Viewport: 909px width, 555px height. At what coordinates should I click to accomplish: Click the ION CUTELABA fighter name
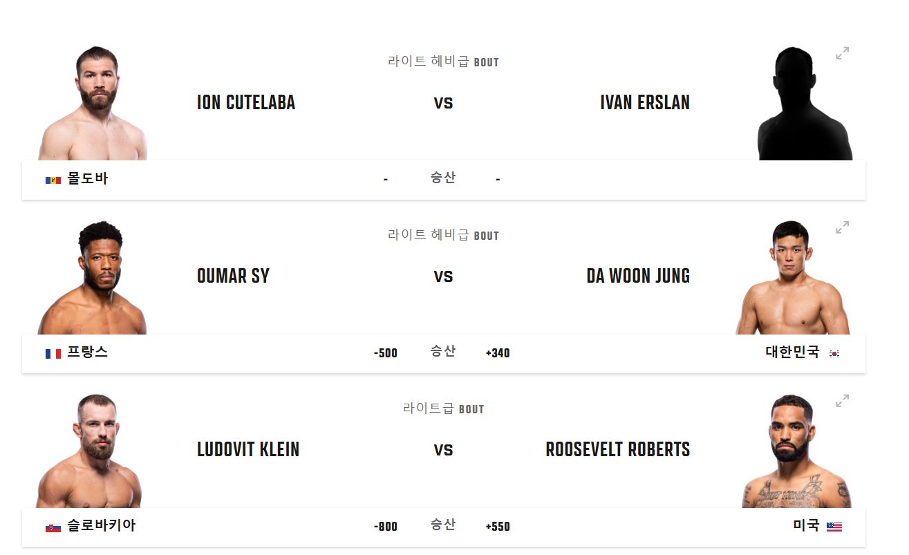click(245, 102)
